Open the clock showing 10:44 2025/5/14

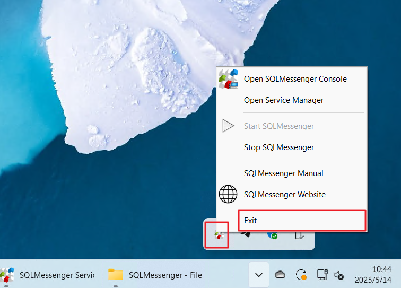pos(373,275)
